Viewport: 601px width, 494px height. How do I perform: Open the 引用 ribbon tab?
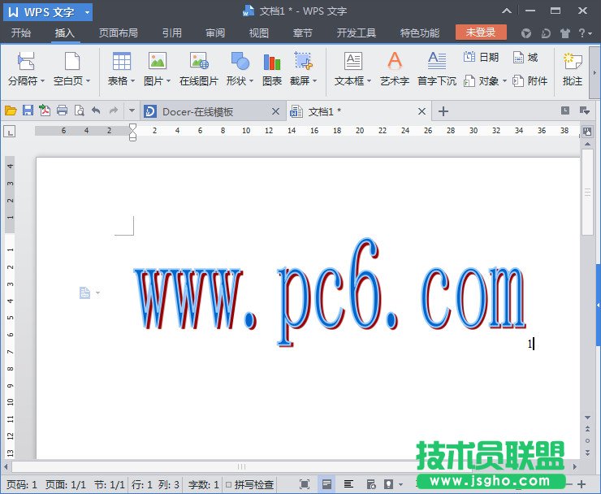171,33
